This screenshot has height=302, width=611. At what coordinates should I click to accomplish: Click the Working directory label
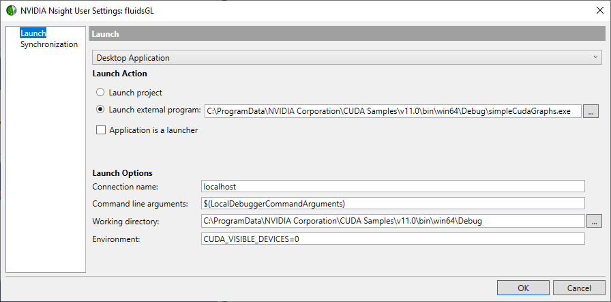click(126, 222)
